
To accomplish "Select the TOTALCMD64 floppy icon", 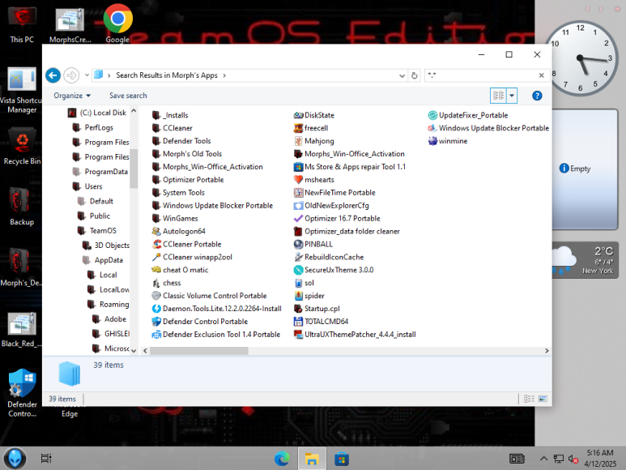I will pyautogui.click(x=298, y=322).
